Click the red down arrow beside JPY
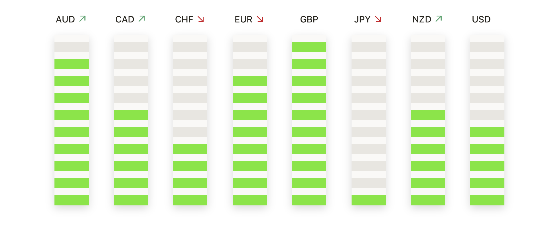The image size is (560, 225). [x=378, y=19]
